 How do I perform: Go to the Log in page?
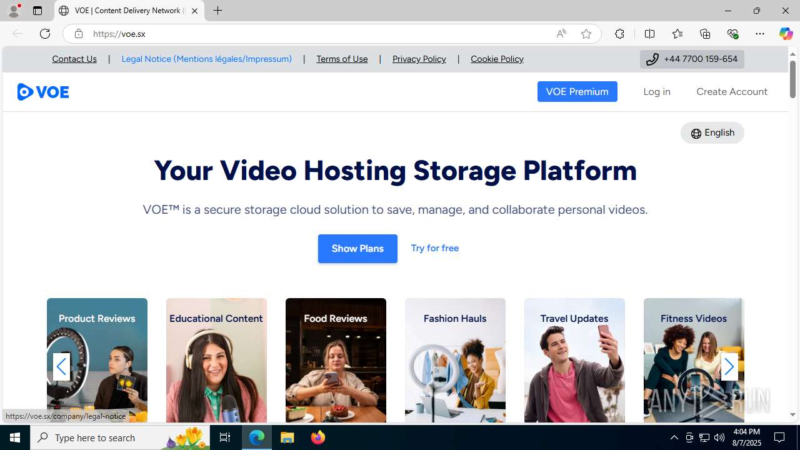pyautogui.click(x=657, y=92)
